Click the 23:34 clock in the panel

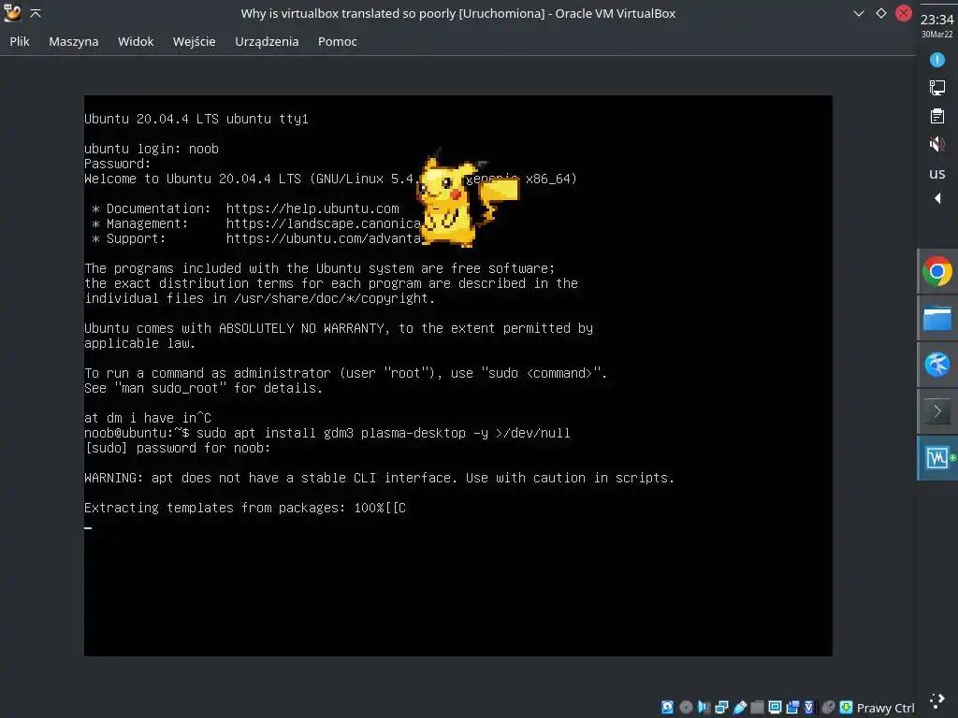[x=936, y=20]
